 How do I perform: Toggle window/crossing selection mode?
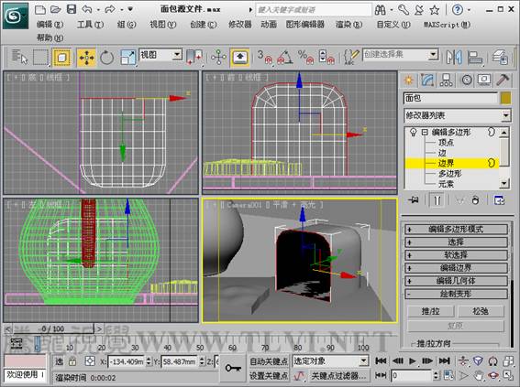(x=62, y=58)
